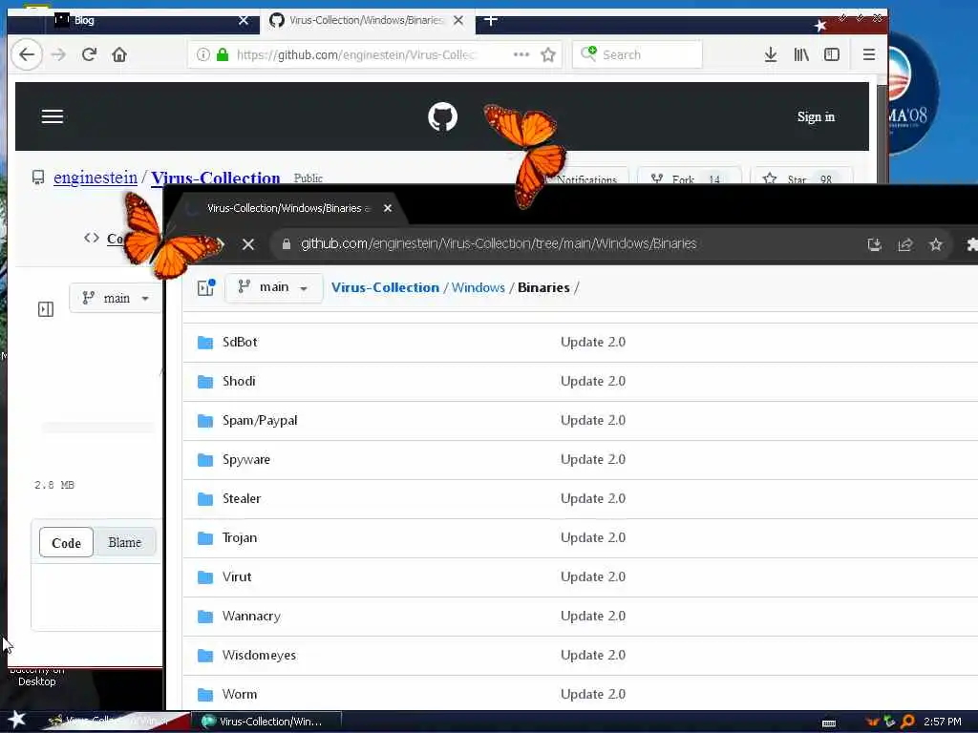Share this page from the Chrome toolbar
The image size is (978, 733).
(x=905, y=244)
